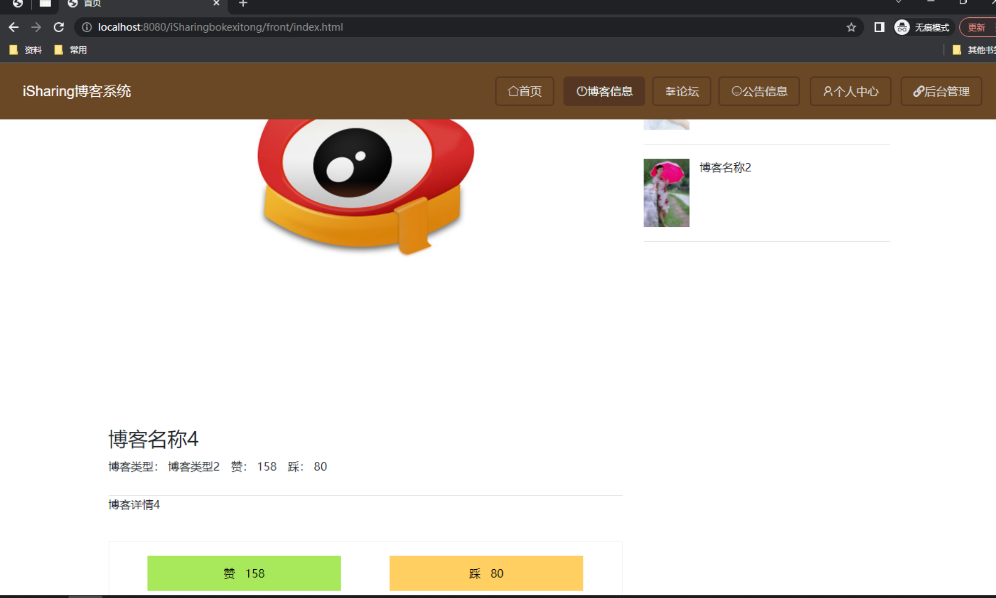Open the 其他书签 bookmarks folder

[x=974, y=50]
